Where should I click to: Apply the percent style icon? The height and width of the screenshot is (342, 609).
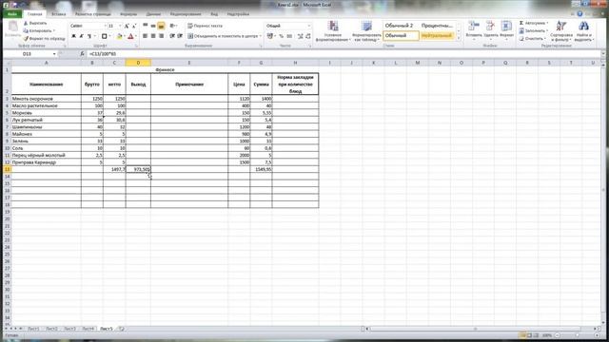tap(282, 36)
